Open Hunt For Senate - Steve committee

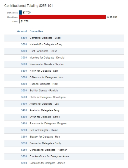(43, 51)
